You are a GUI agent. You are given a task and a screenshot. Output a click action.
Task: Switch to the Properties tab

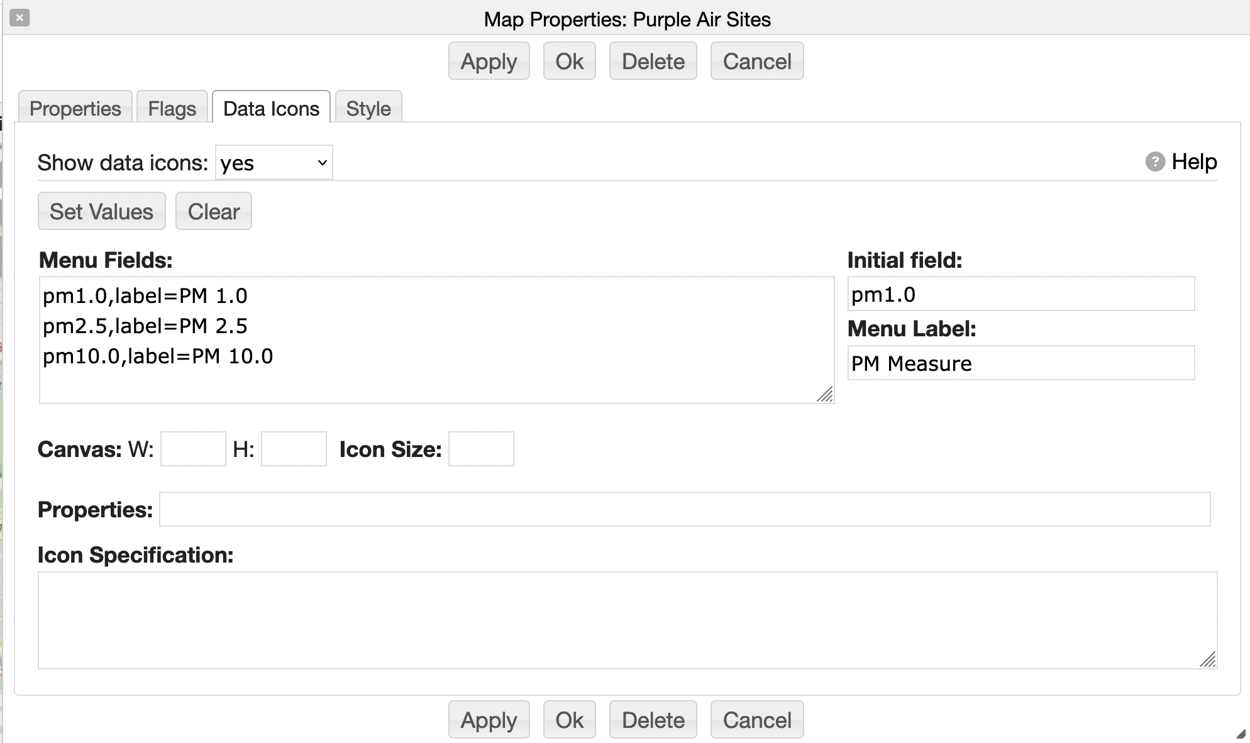[75, 109]
